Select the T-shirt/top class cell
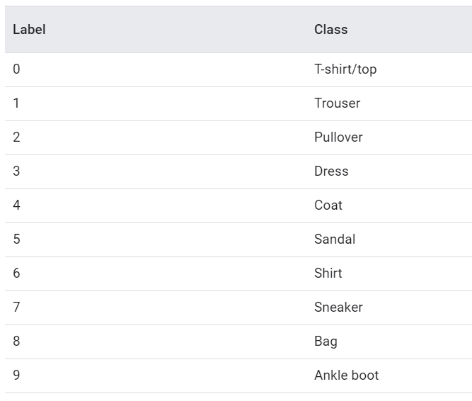Screen dimensions: 472x401 tap(345, 69)
